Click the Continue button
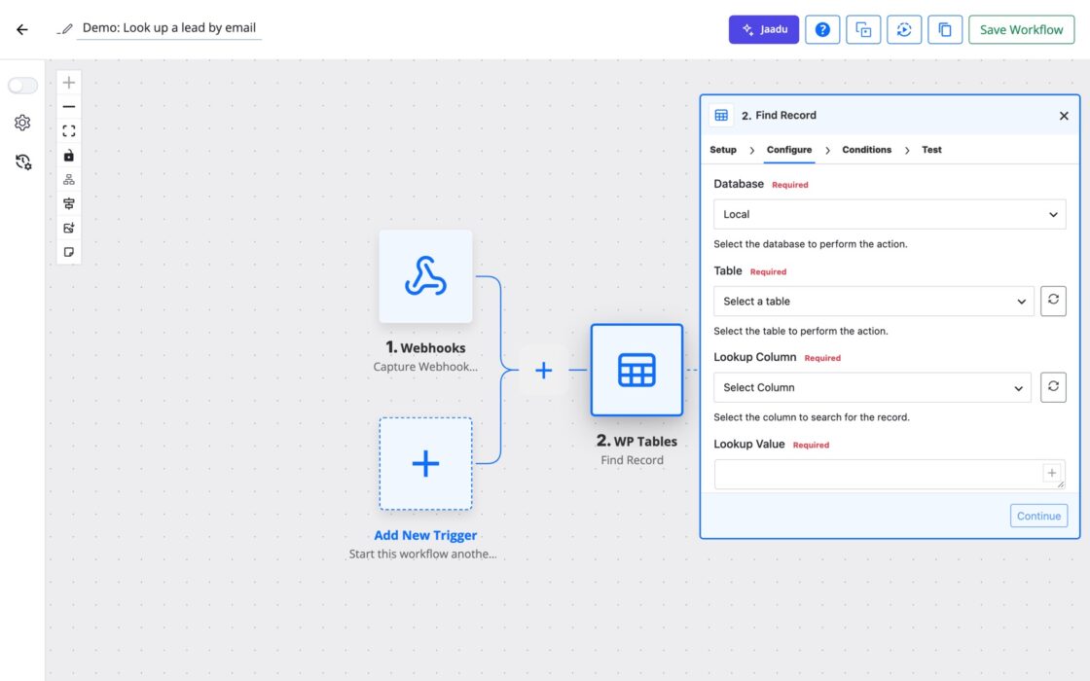This screenshot has height=681, width=1090. tap(1038, 516)
